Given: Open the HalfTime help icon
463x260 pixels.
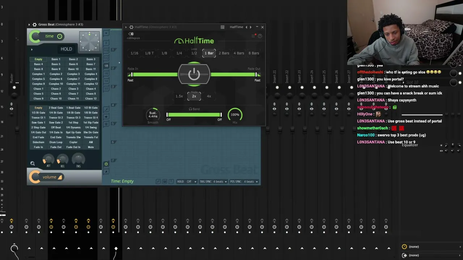Looking at the screenshot, I should coord(260,36).
